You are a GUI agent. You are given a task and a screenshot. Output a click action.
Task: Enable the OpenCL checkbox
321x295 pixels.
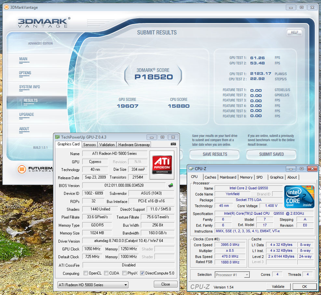[86, 273]
